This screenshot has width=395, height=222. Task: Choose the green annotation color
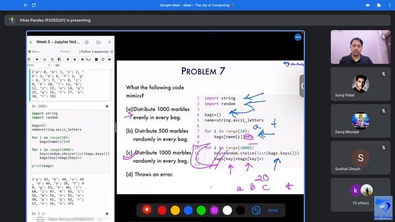pos(201,210)
